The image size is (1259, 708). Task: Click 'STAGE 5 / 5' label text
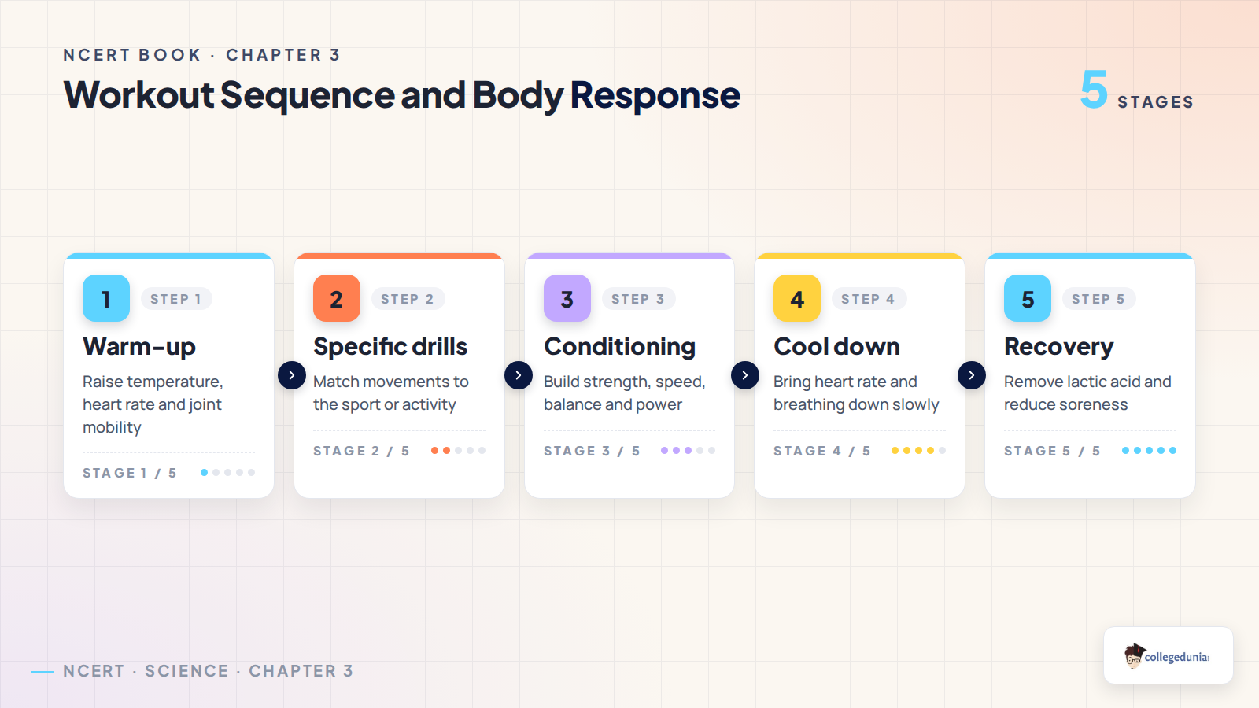click(x=1052, y=451)
